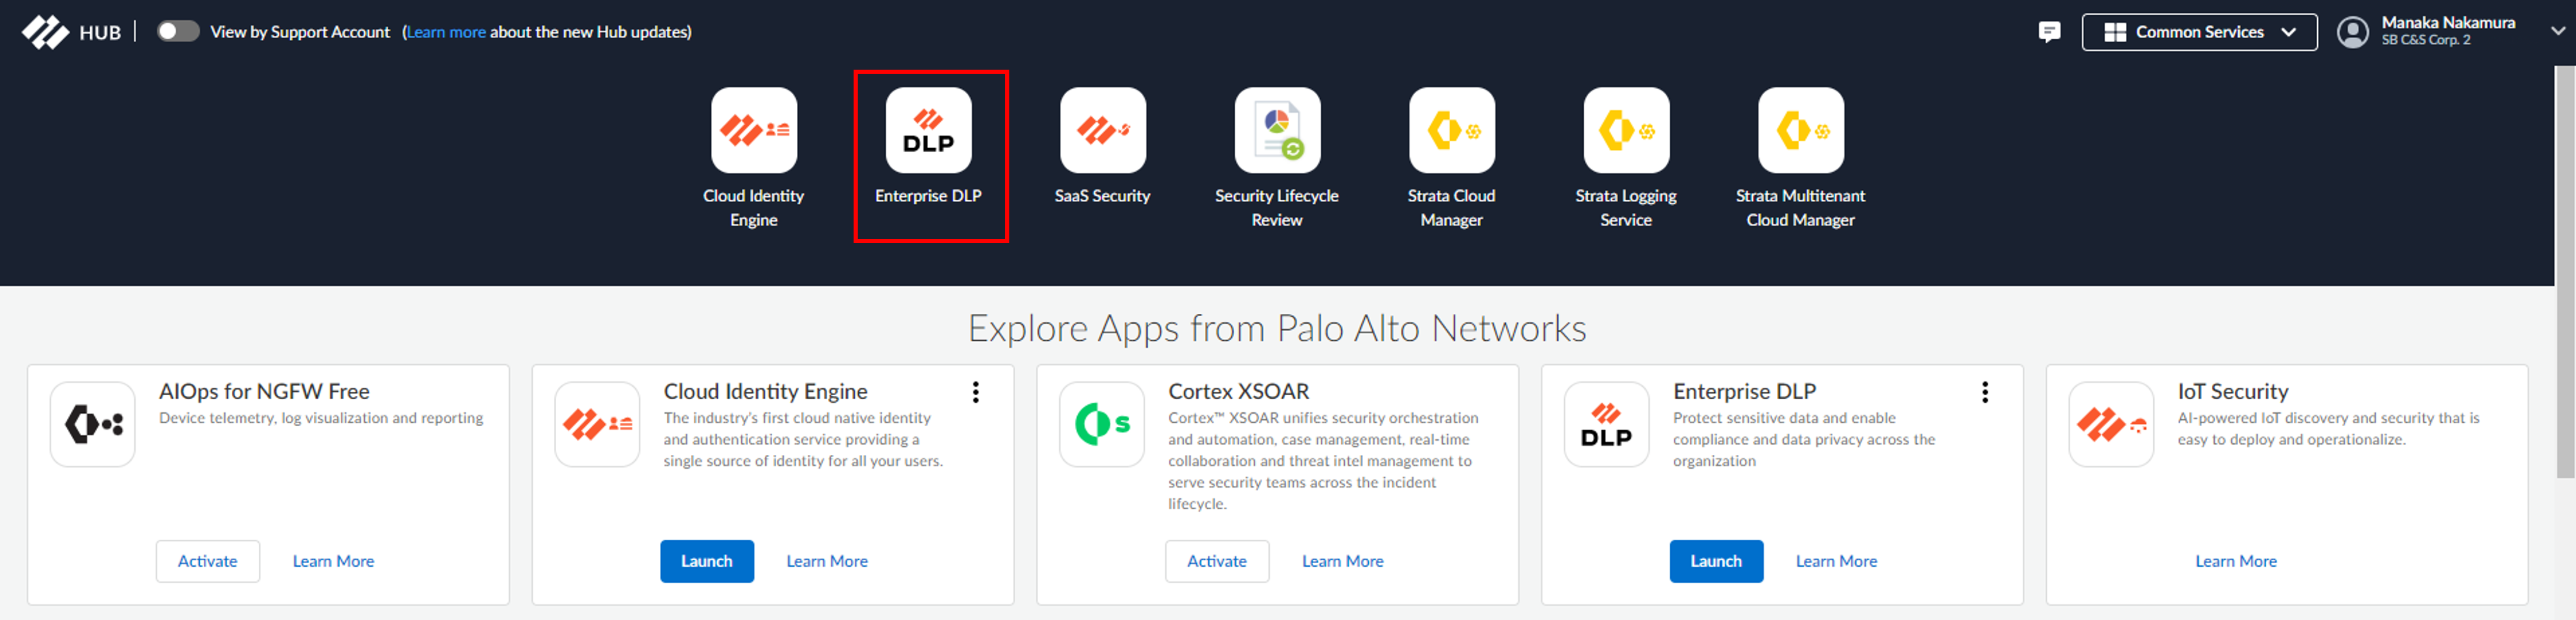2576x620 pixels.
Task: Click the Enterprise DLP card icon
Action: click(x=1607, y=424)
